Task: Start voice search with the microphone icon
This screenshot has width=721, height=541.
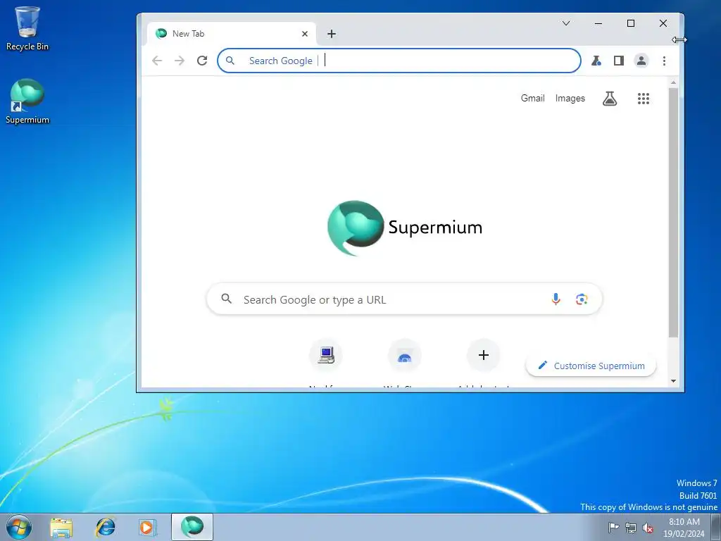Action: 556,299
